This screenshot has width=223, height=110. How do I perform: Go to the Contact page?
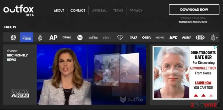pos(78,10)
